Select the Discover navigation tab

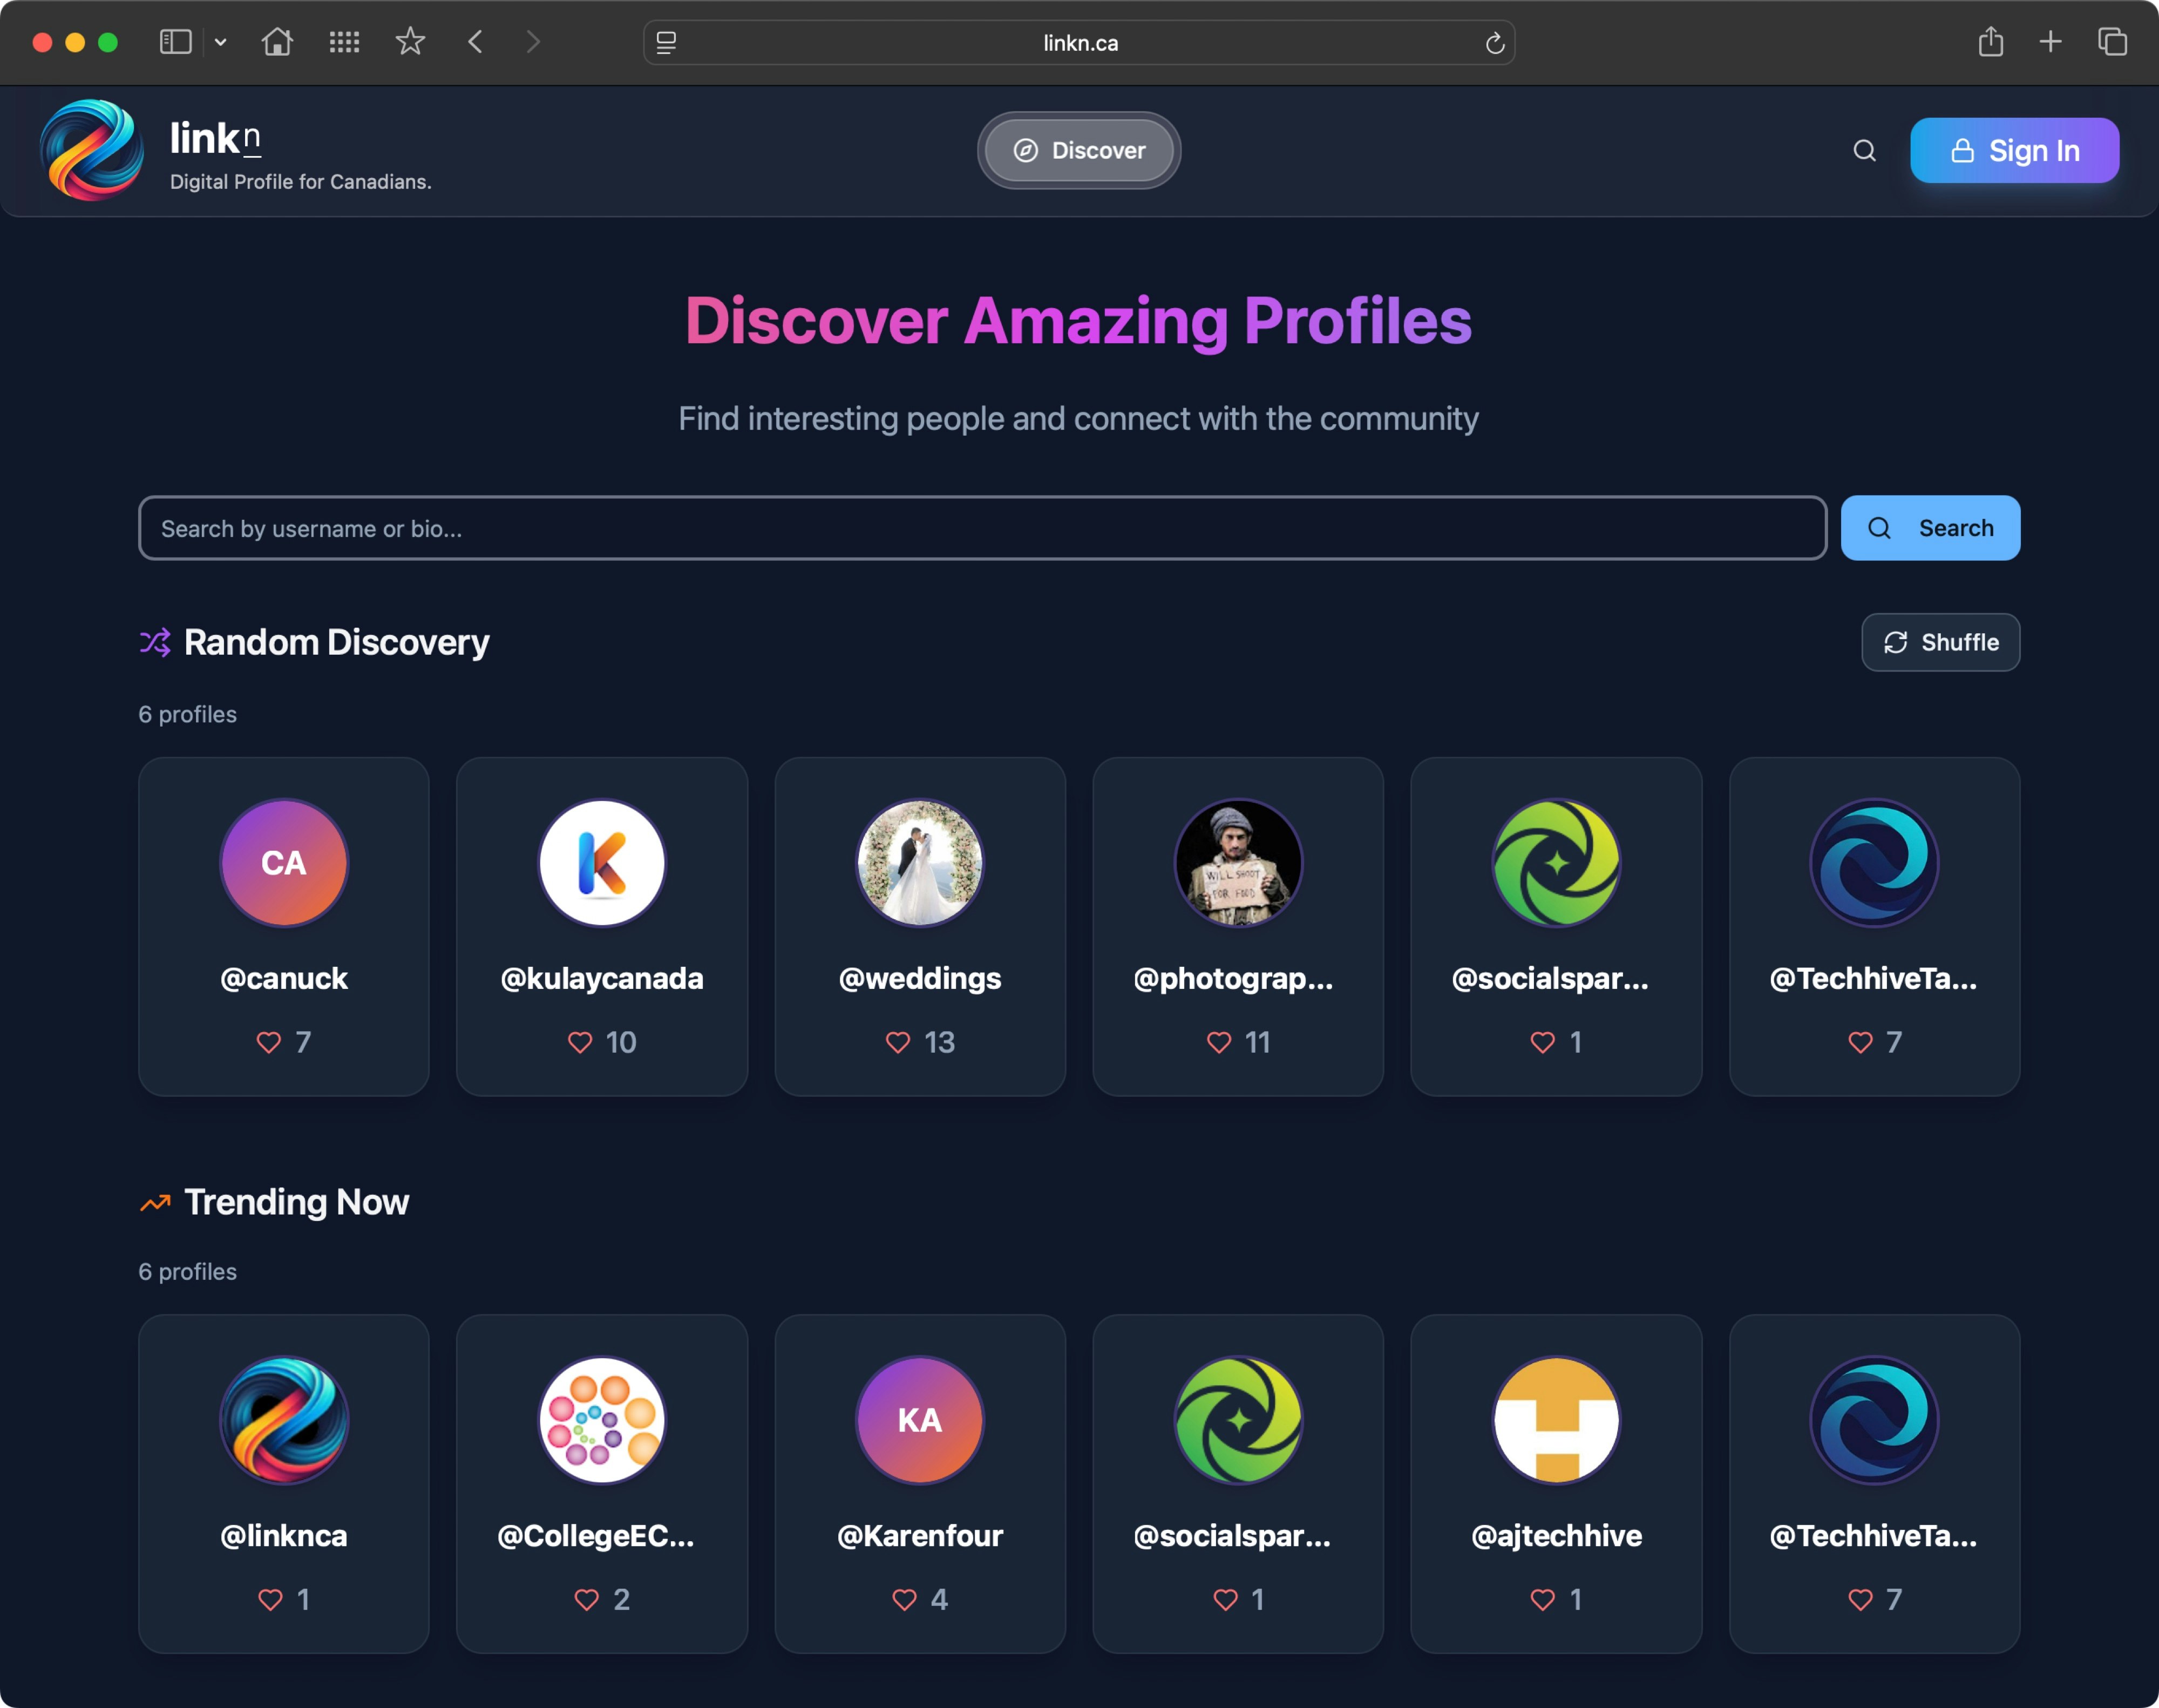[1079, 150]
